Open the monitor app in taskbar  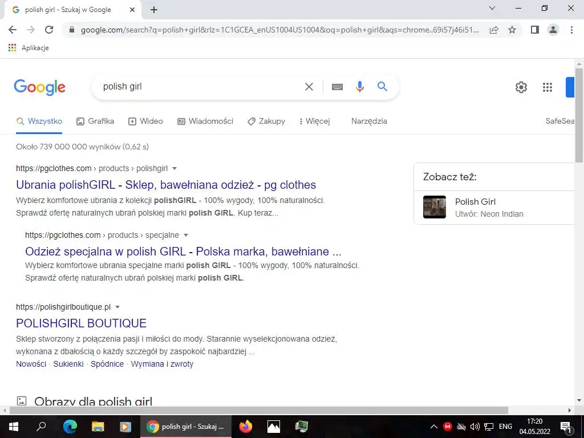(x=301, y=427)
